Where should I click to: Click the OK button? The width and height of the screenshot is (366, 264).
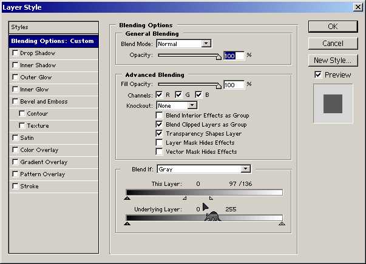(333, 27)
